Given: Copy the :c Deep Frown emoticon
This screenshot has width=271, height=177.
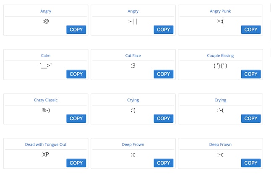Looking at the screenshot, I should click(163, 163).
